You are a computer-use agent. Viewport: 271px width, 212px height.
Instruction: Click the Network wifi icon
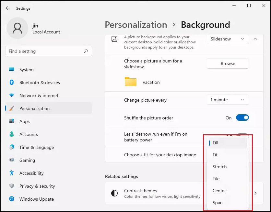click(x=12, y=95)
